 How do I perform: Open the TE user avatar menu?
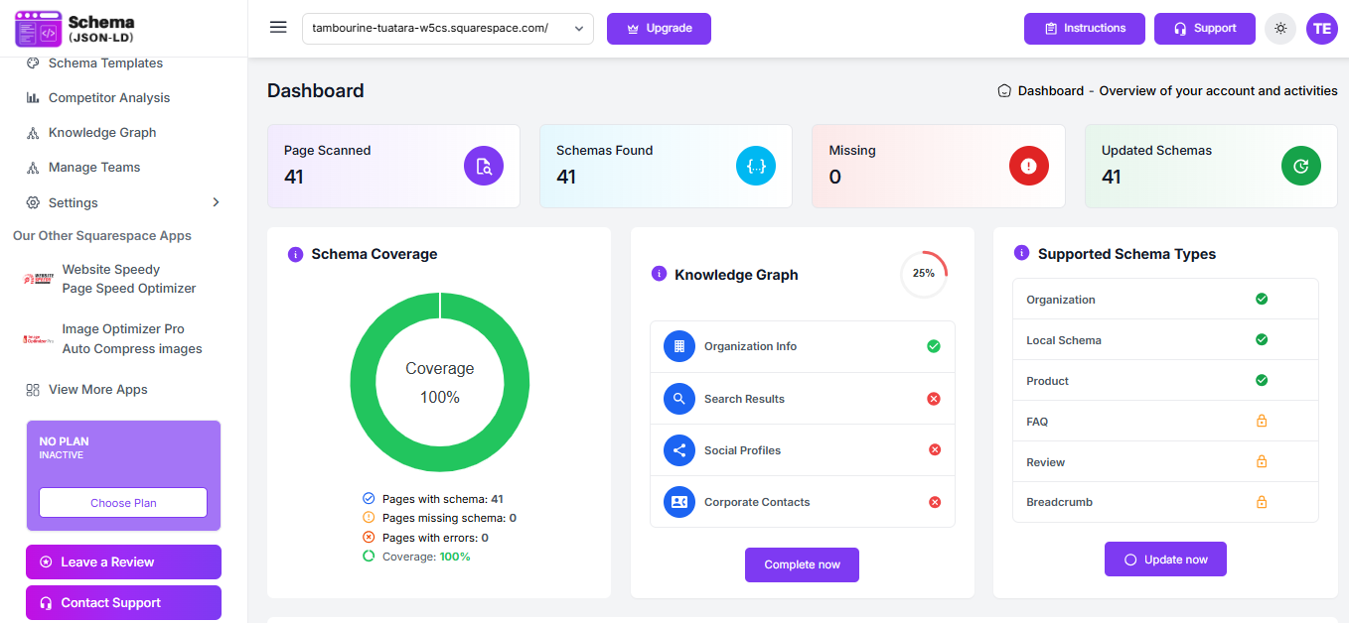click(1322, 29)
